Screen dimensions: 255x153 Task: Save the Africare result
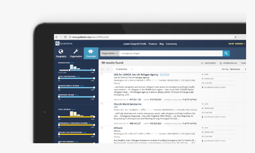tap(205, 128)
